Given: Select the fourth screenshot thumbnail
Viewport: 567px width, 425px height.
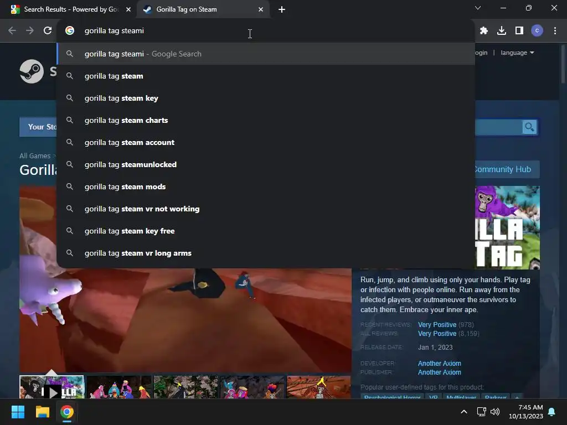Looking at the screenshot, I should (x=252, y=387).
